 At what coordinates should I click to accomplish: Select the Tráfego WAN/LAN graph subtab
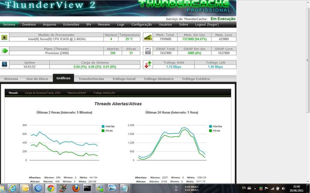click(x=104, y=93)
